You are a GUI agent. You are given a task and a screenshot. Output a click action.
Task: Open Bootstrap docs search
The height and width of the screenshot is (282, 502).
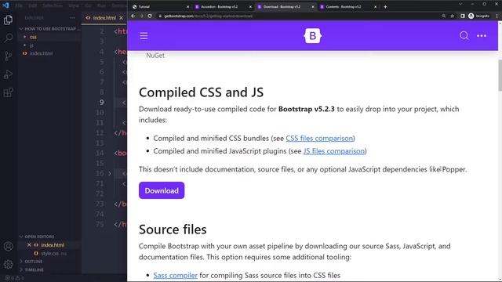pyautogui.click(x=464, y=35)
